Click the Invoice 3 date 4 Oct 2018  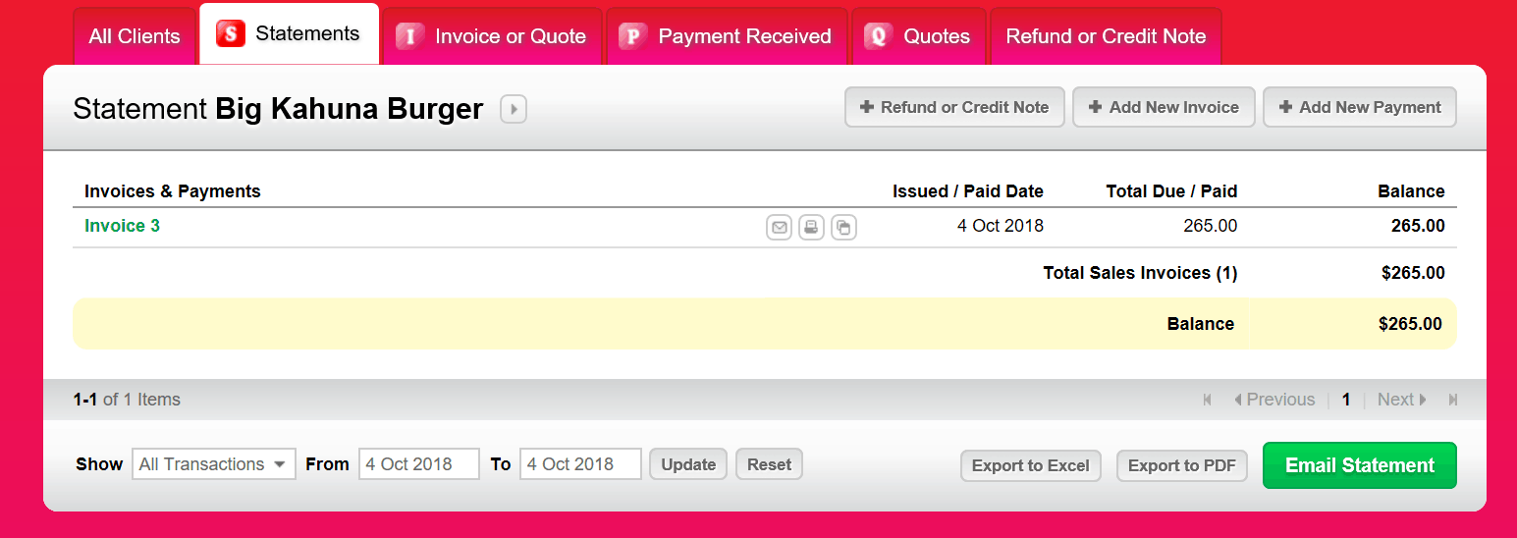[1001, 226]
